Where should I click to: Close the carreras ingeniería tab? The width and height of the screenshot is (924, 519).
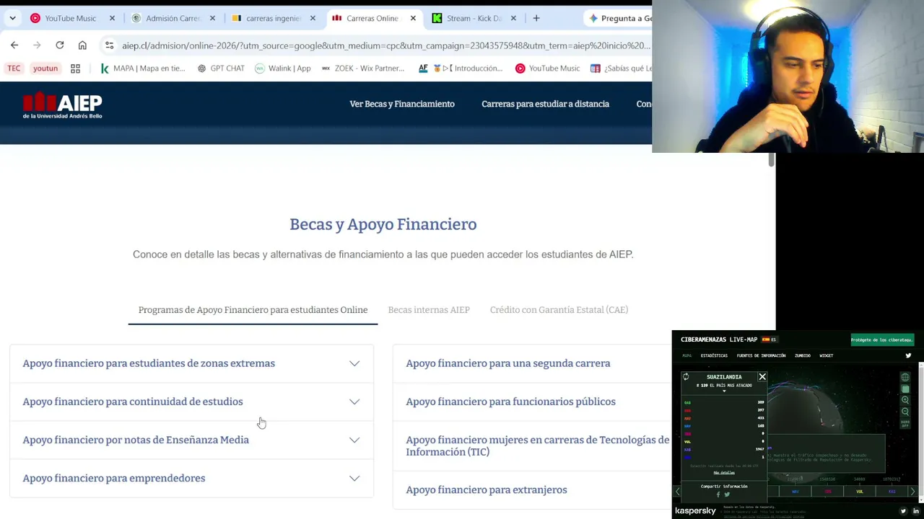pyautogui.click(x=313, y=18)
